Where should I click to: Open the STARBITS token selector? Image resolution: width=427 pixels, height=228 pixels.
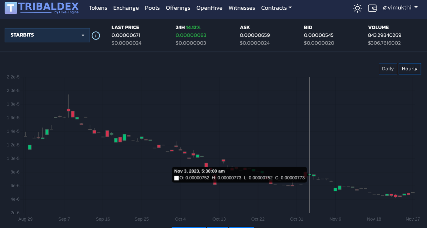tap(47, 35)
